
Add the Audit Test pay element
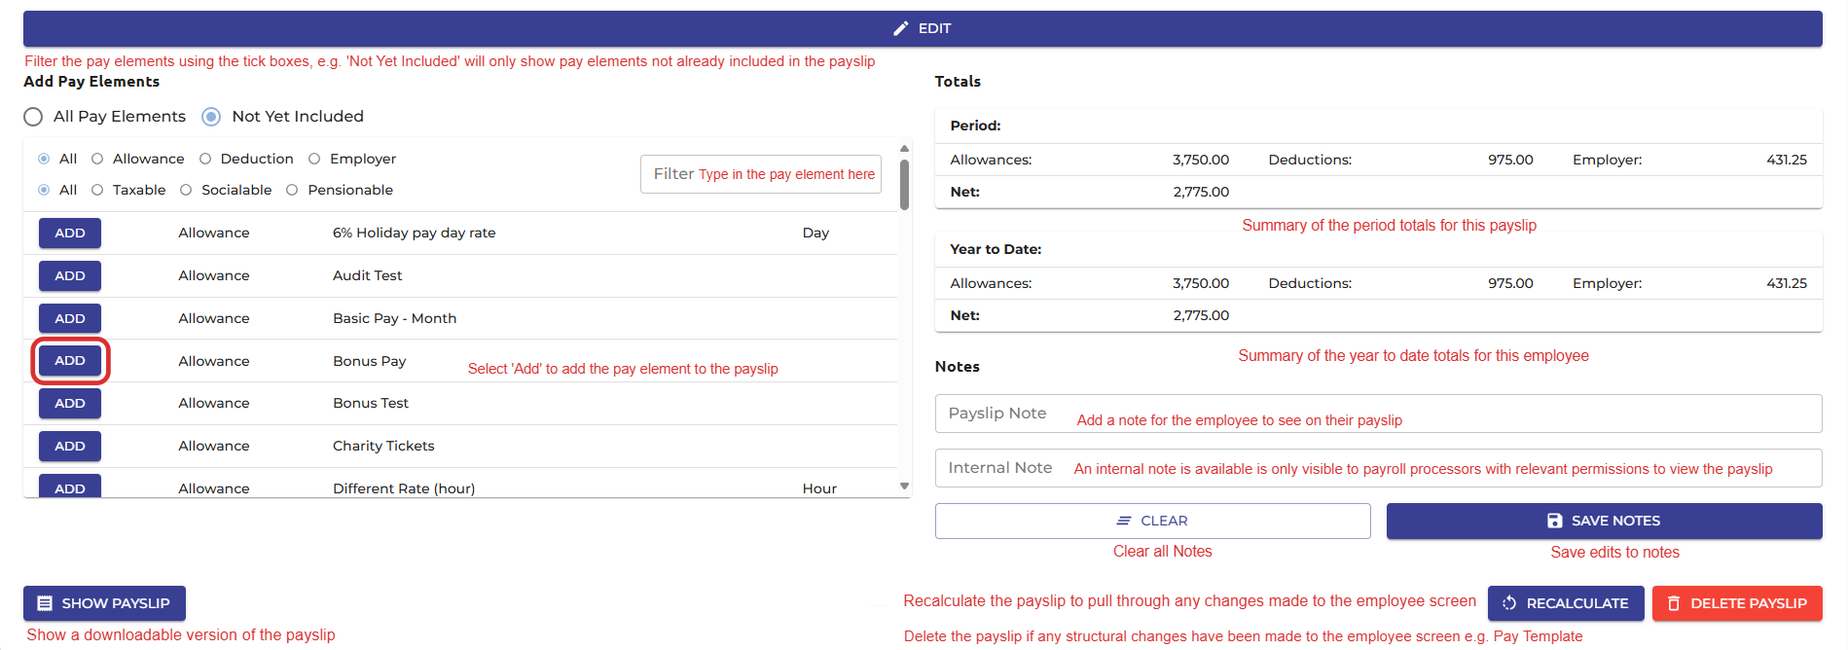click(x=70, y=276)
